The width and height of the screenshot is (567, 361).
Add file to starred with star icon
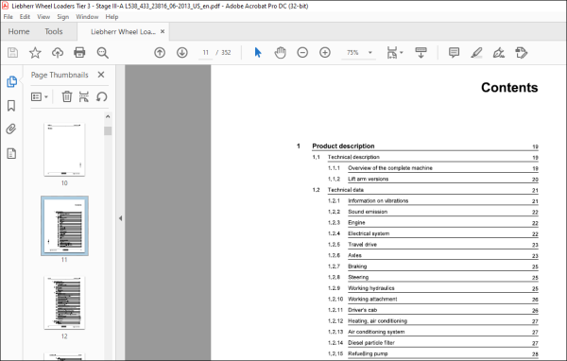pos(35,53)
